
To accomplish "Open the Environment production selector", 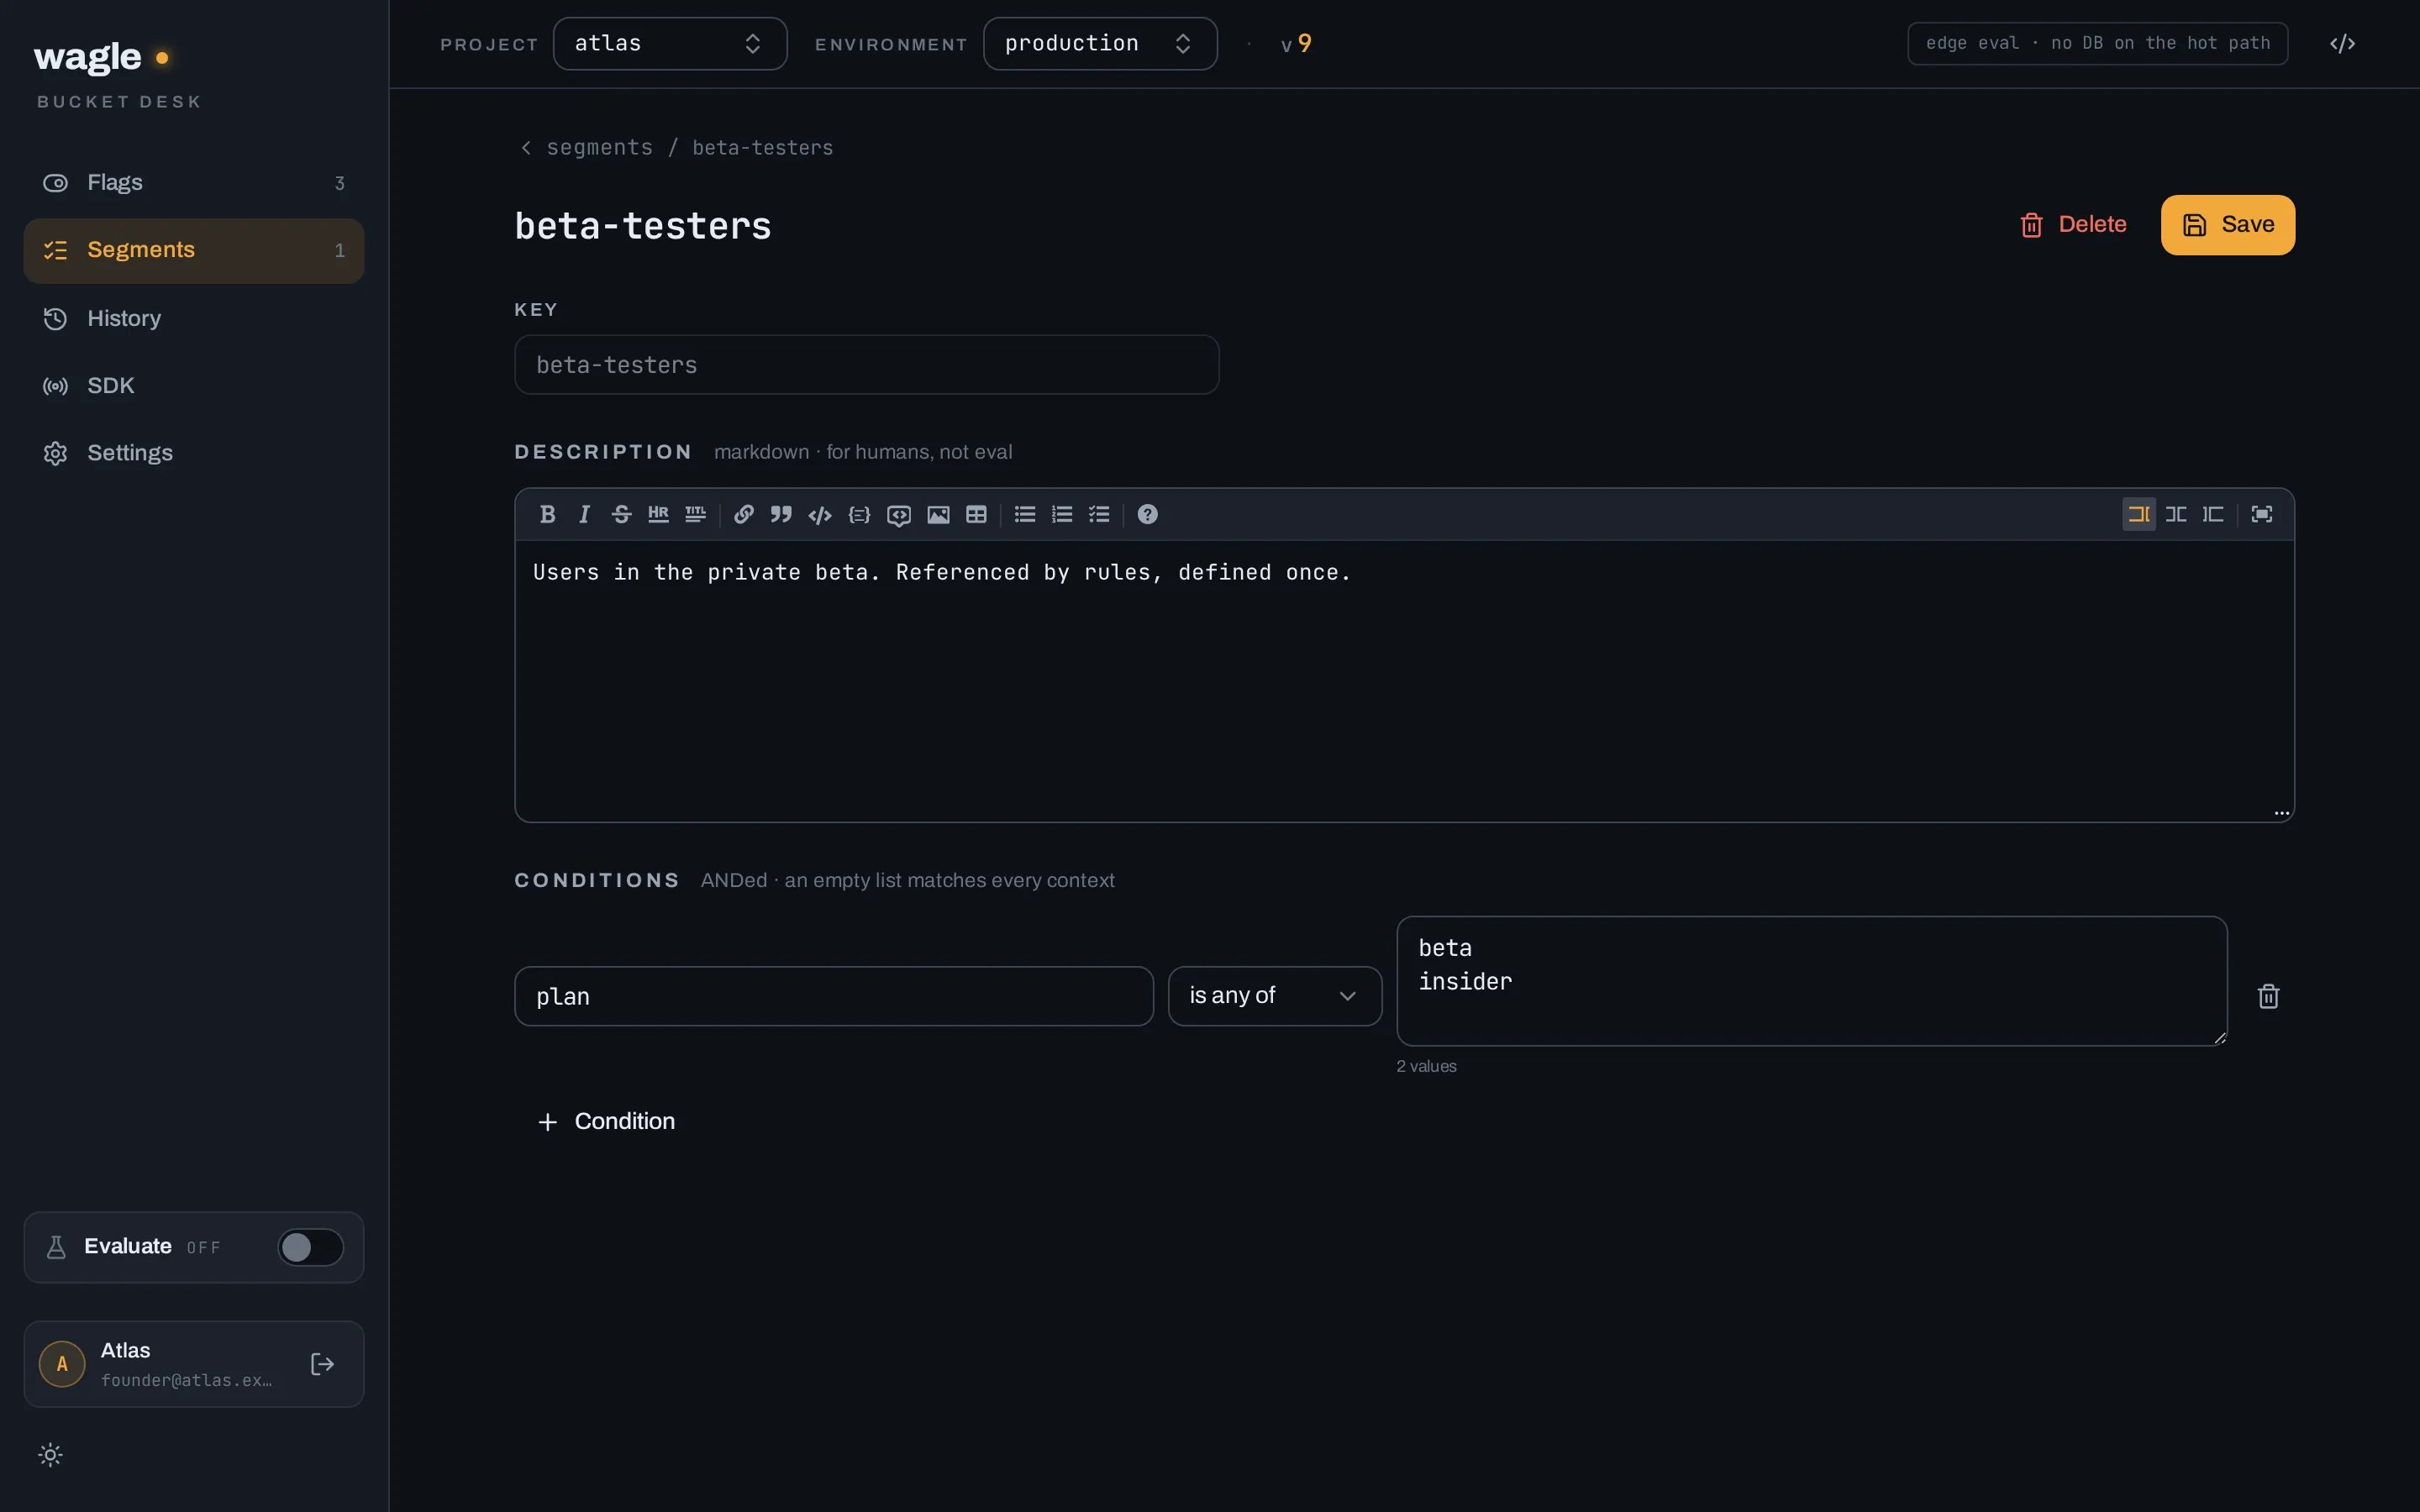I will click(1100, 43).
